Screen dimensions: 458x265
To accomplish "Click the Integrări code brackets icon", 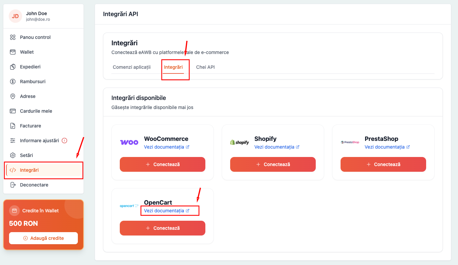I will point(13,170).
